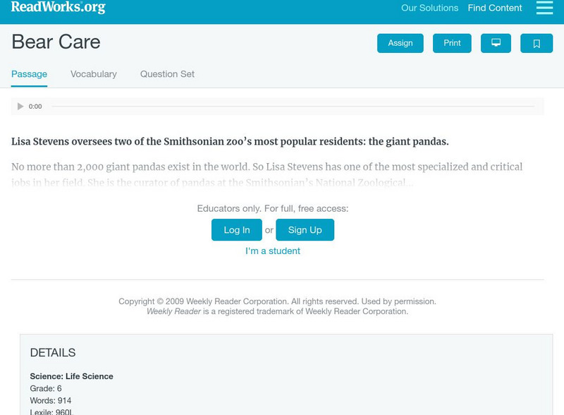Click the Log In button
The height and width of the screenshot is (415, 564).
[237, 230]
